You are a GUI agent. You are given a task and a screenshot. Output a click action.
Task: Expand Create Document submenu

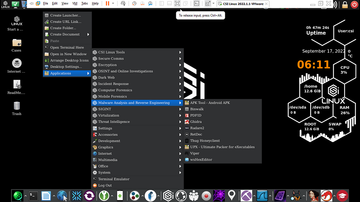pos(67,34)
